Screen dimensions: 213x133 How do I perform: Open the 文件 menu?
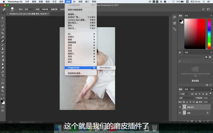(x=27, y=2)
